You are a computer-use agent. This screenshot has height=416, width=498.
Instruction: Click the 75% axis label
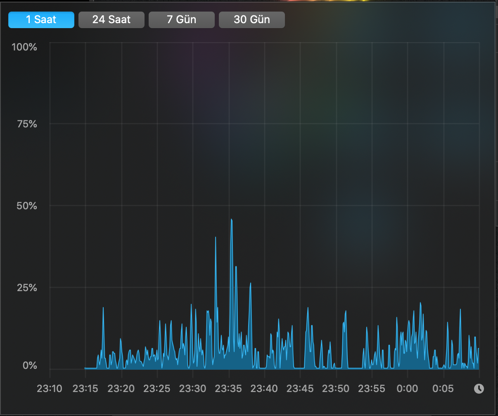click(27, 124)
